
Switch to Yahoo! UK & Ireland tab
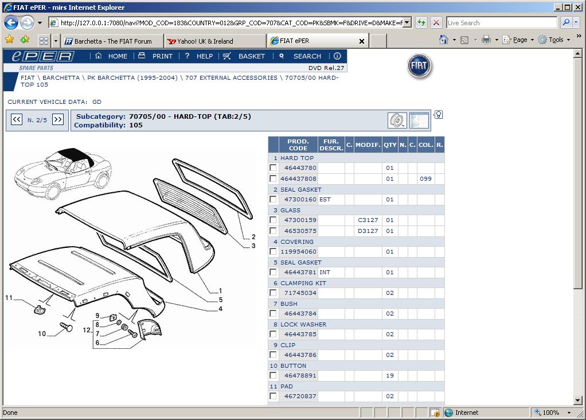pyautogui.click(x=215, y=41)
